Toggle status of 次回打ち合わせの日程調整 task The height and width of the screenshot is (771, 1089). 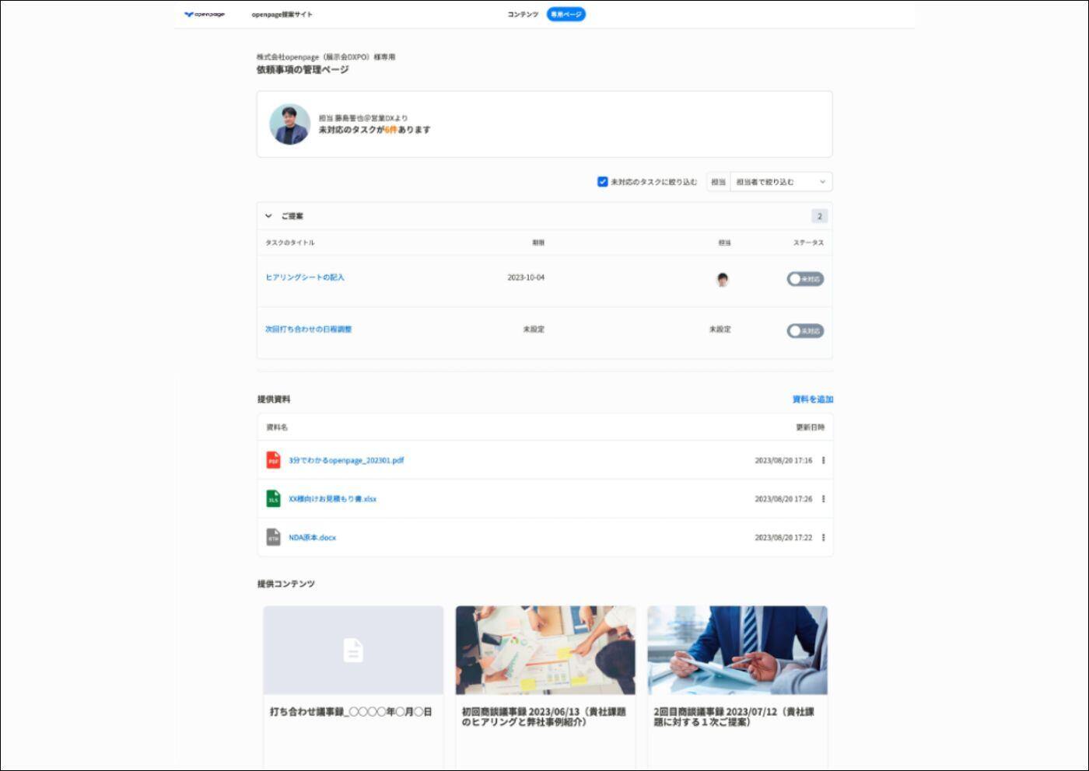(x=805, y=331)
